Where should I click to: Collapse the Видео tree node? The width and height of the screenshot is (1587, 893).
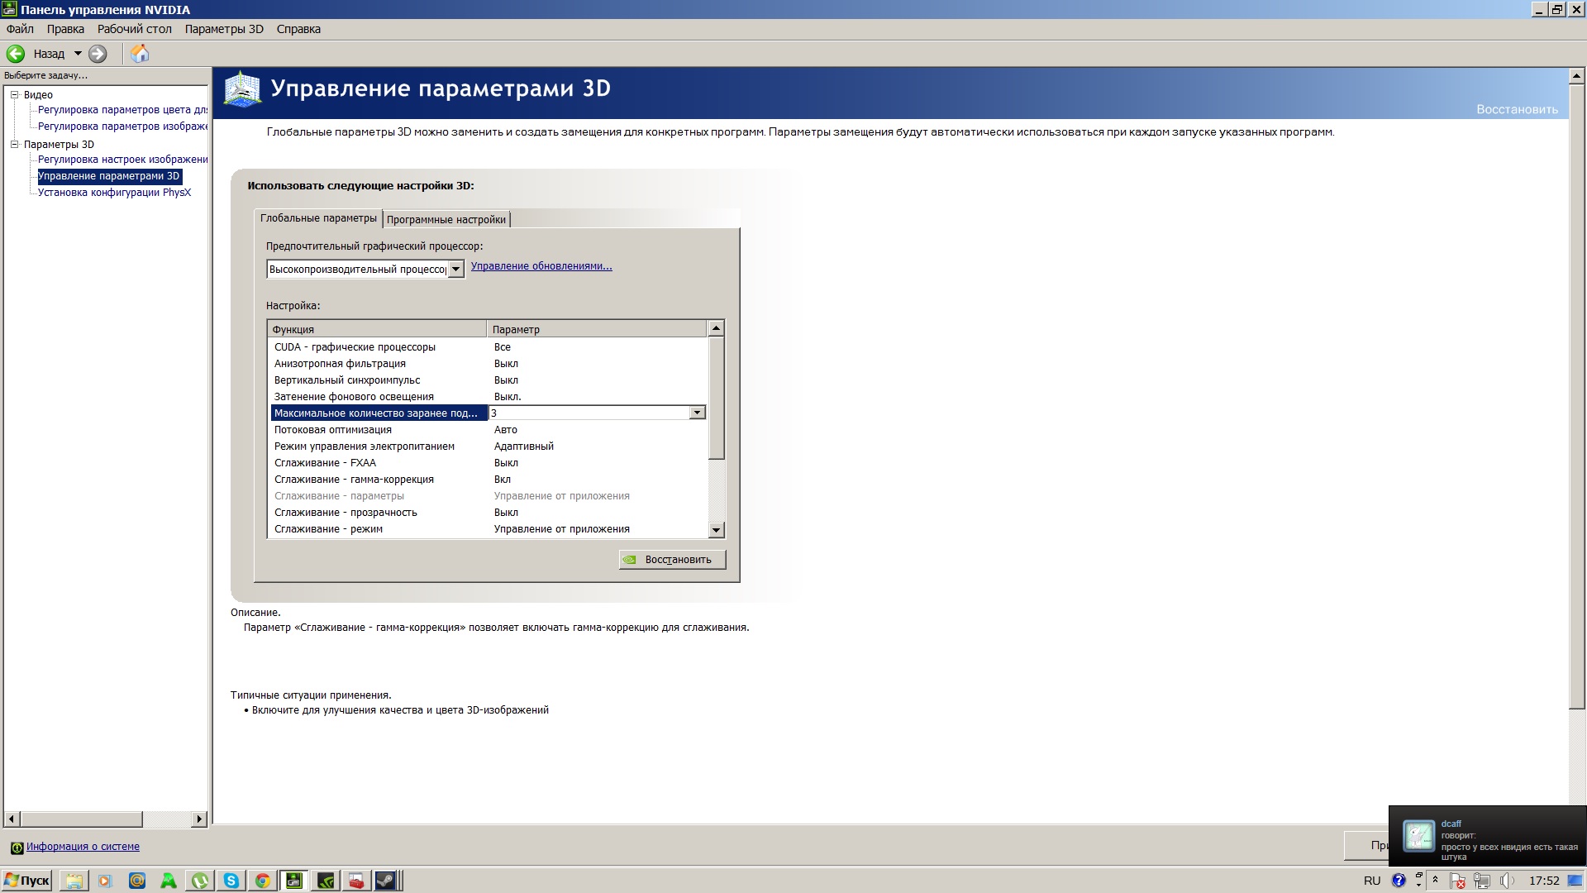pyautogui.click(x=14, y=94)
